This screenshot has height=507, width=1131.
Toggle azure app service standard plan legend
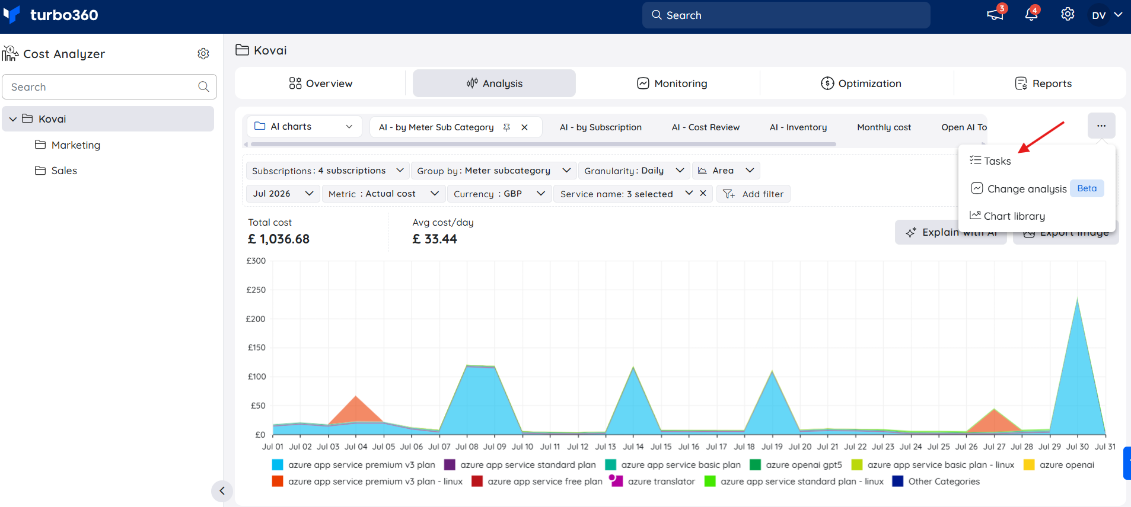(x=520, y=465)
